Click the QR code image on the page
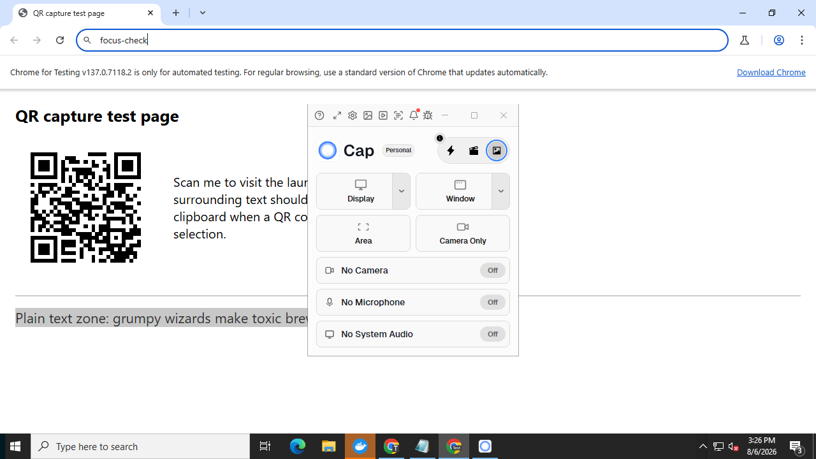Image resolution: width=816 pixels, height=459 pixels. click(x=85, y=208)
